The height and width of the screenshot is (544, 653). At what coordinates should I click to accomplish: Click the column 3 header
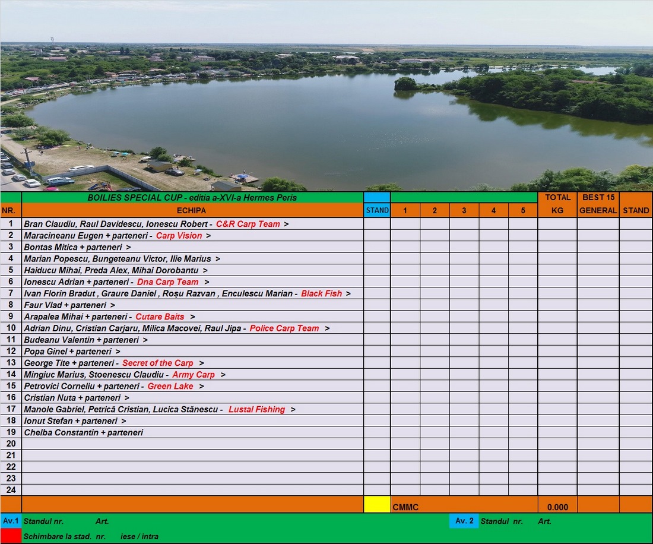[x=464, y=210]
